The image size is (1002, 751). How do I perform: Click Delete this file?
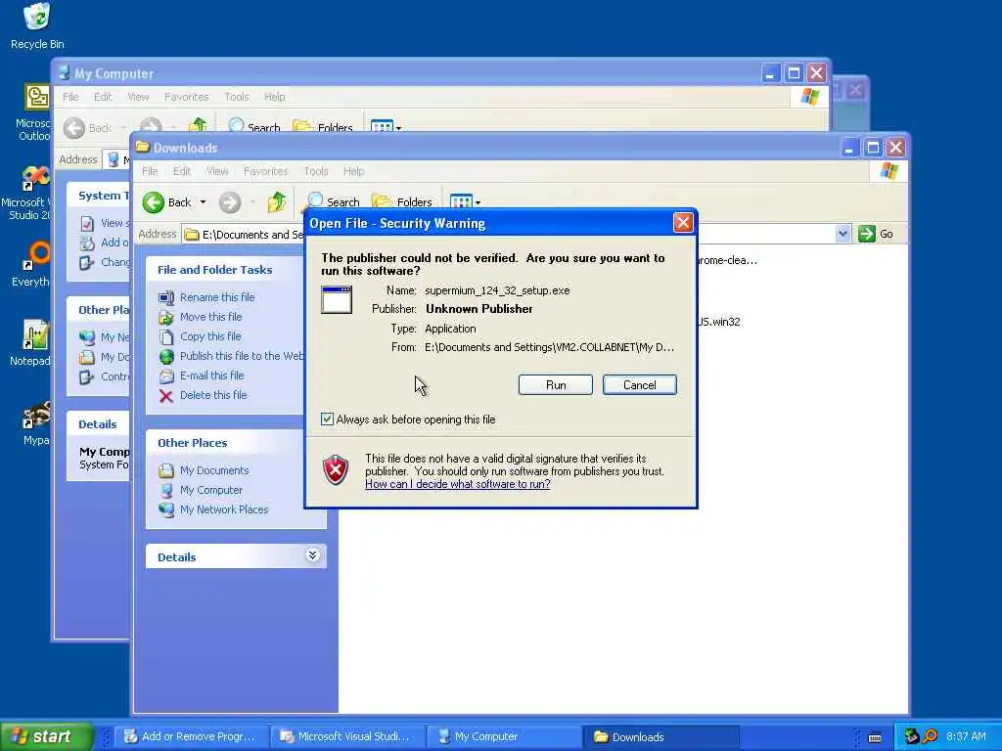pyautogui.click(x=213, y=395)
